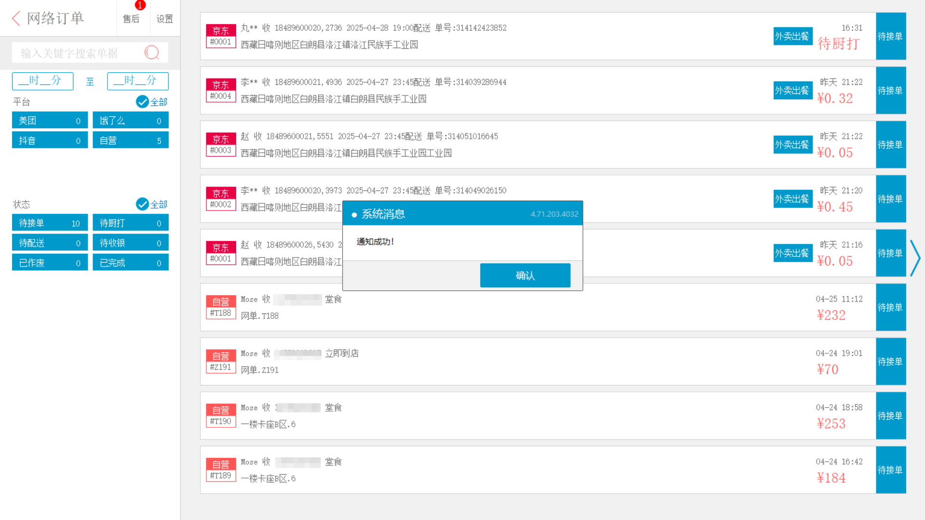Click 确认 in the system message dialog
Image resolution: width=925 pixels, height=520 pixels.
coord(525,275)
